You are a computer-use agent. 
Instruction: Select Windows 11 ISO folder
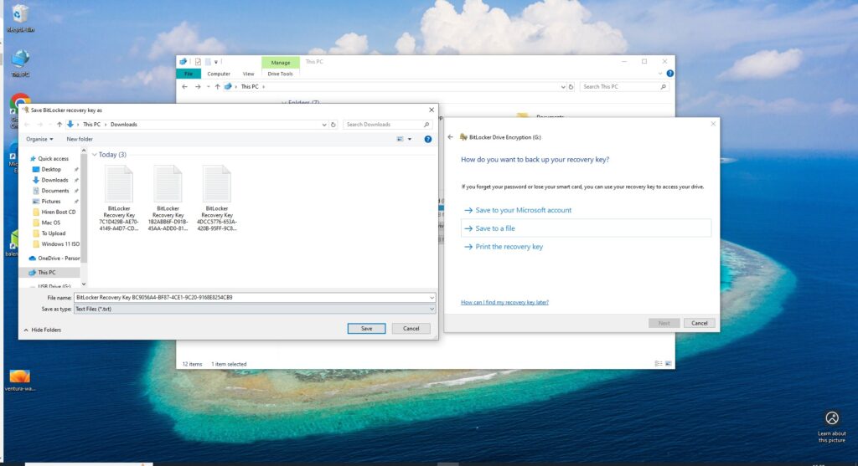click(56, 244)
